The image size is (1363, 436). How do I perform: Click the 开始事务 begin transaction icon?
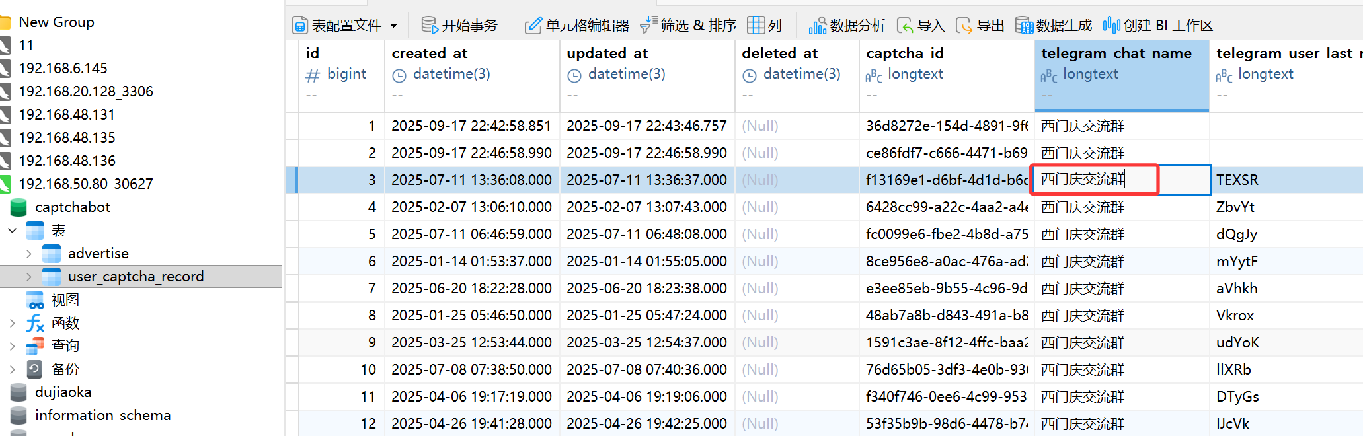click(430, 25)
